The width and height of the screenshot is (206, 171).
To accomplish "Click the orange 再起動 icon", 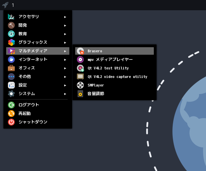I will point(11,114).
